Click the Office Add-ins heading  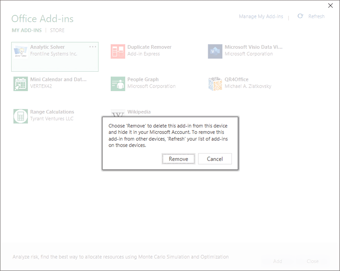[42, 19]
